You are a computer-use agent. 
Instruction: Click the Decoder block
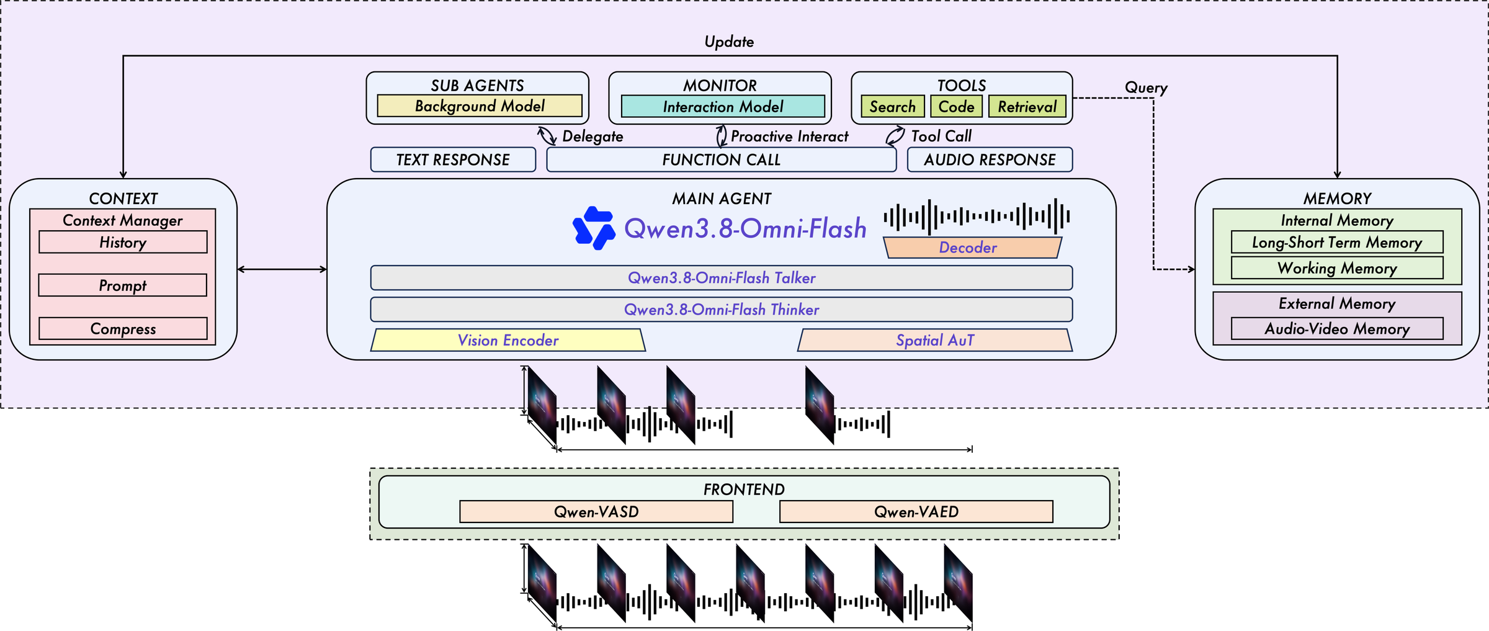(972, 248)
